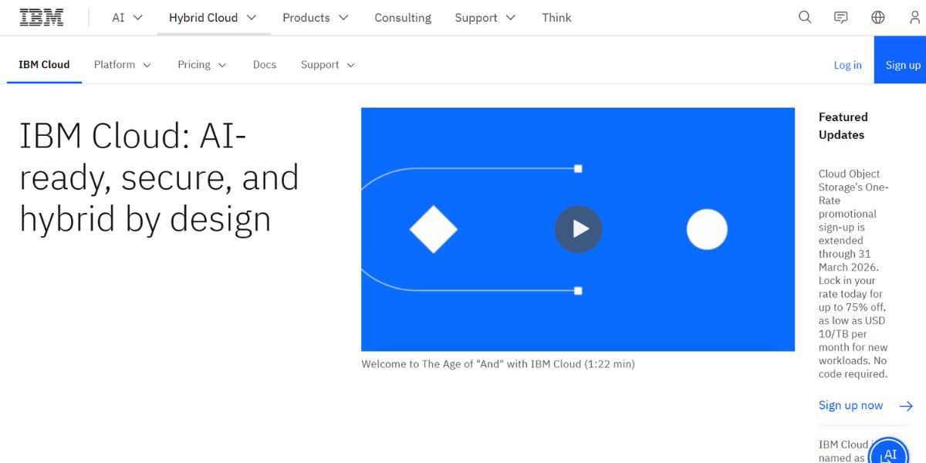Open the chat bubble contact icon

841,18
